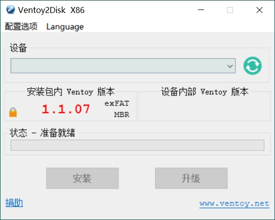Refresh the device list with green icon
This screenshot has width=275, height=220.
252,66
